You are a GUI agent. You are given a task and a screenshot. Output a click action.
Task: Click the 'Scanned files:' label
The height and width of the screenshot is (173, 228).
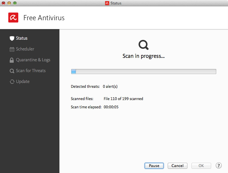(x=82, y=99)
